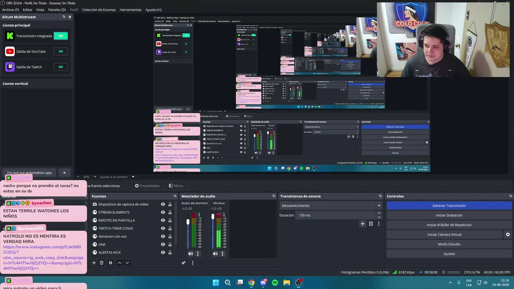Hide the TWITCH TIRAR COSAS source

pyautogui.click(x=163, y=228)
